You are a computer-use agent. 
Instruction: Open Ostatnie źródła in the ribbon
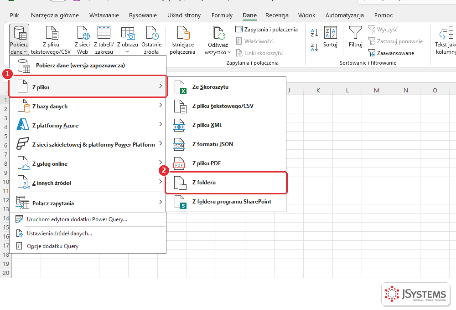pyautogui.click(x=151, y=40)
